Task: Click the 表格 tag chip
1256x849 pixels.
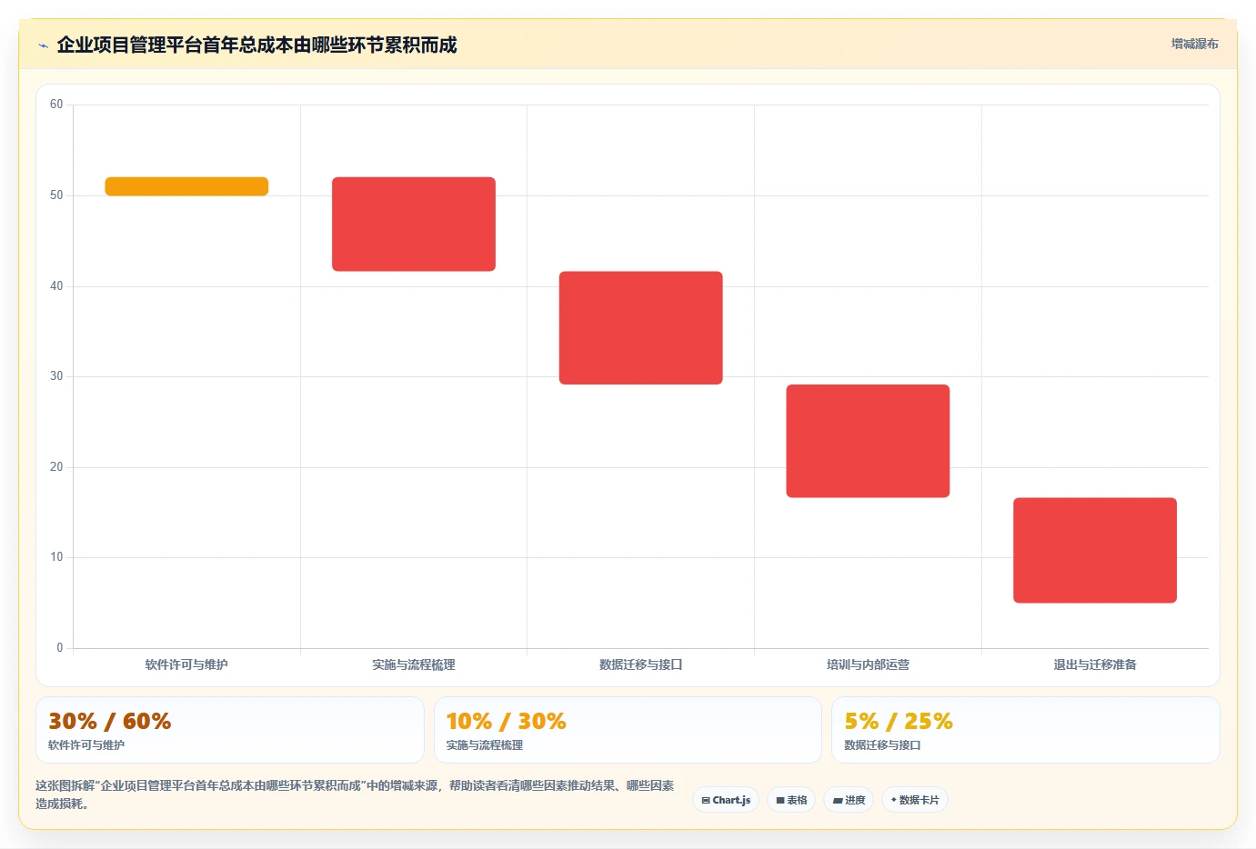Action: point(791,800)
